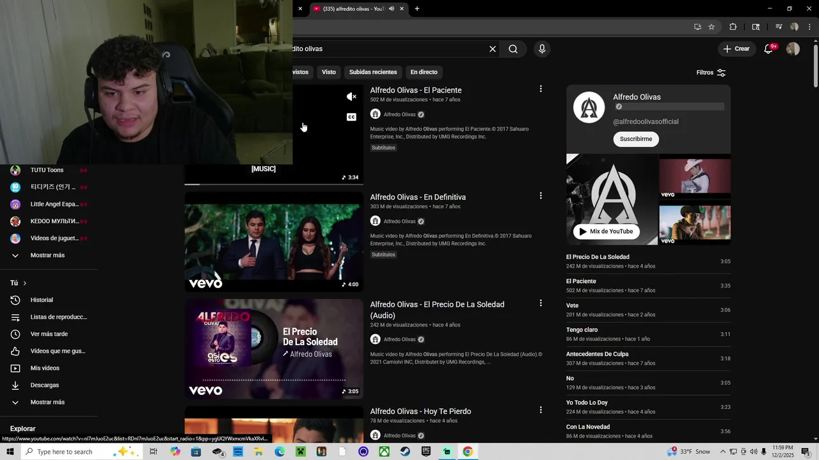The width and height of the screenshot is (819, 460).
Task: Bookmark this page with the star icon
Action: 712,27
